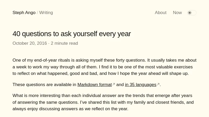This screenshot has height=117, width=209.
Task: Click the dot separator after the date
Action: pos(49,43)
